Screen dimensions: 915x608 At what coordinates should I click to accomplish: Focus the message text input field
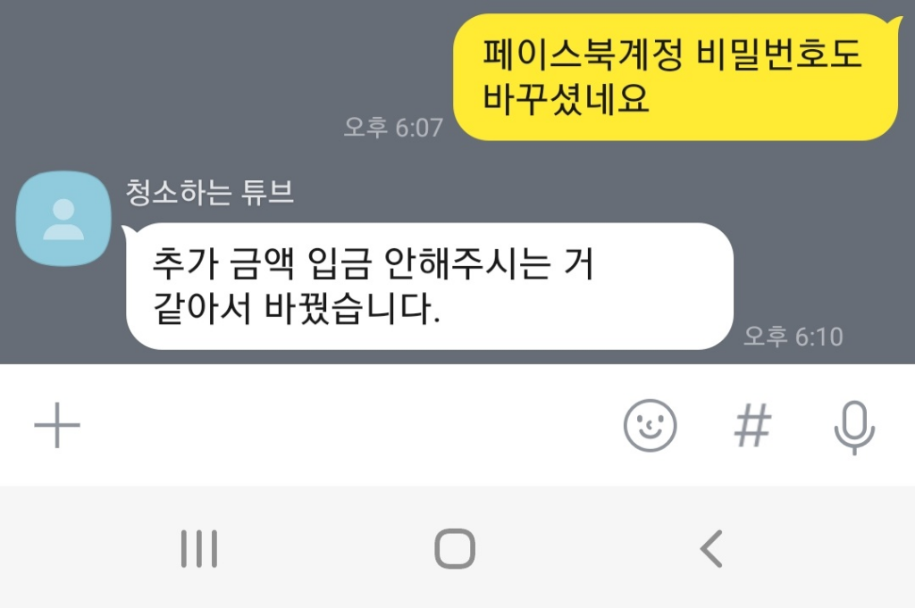[350, 426]
